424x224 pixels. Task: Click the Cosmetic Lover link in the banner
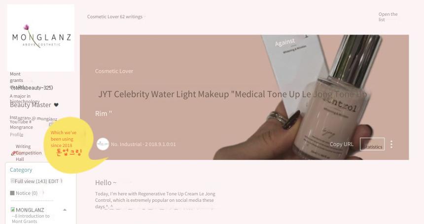point(114,71)
